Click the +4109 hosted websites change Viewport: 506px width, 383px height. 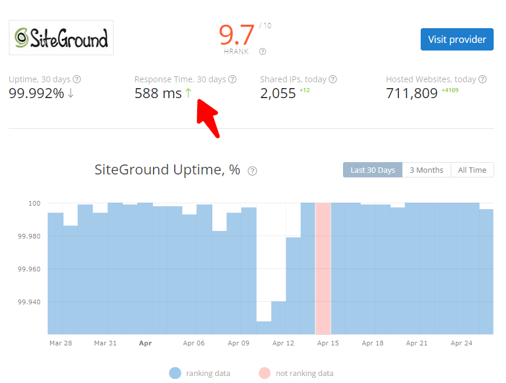(x=450, y=90)
